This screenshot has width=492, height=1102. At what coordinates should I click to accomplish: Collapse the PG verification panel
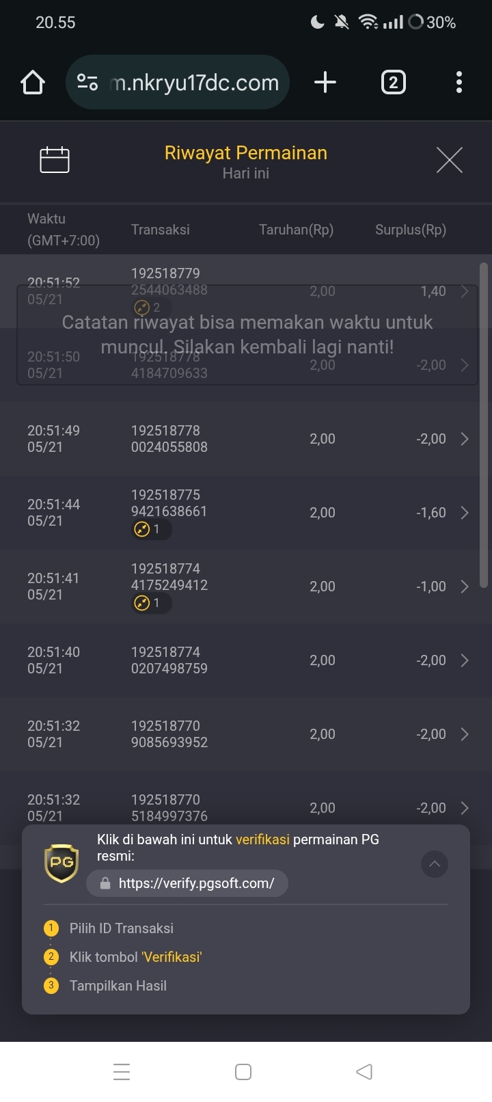tap(435, 864)
